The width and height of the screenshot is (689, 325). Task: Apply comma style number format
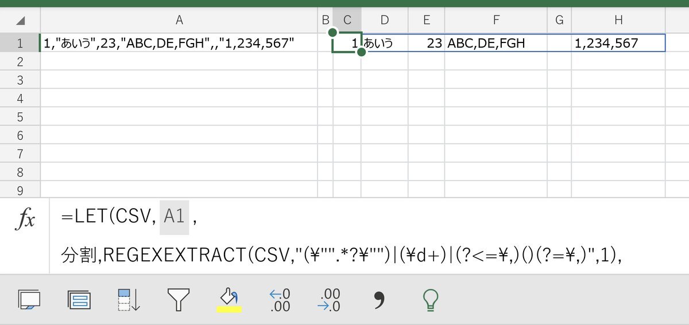pyautogui.click(x=379, y=299)
